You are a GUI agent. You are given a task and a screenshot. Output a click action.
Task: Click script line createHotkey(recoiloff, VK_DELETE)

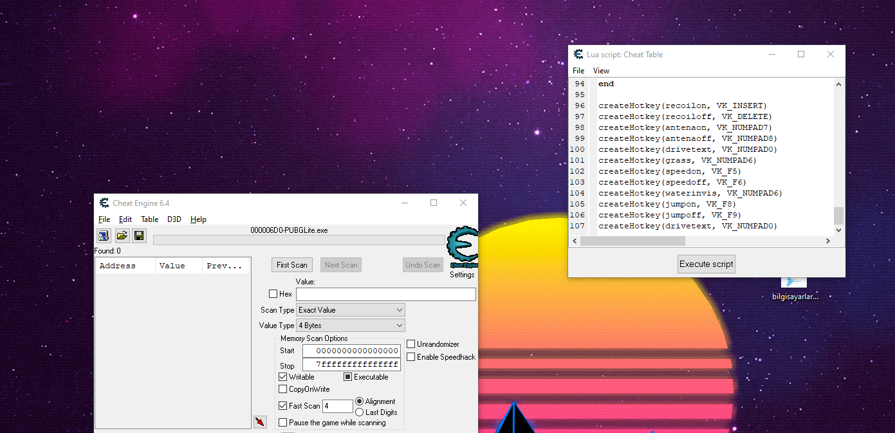pos(685,116)
